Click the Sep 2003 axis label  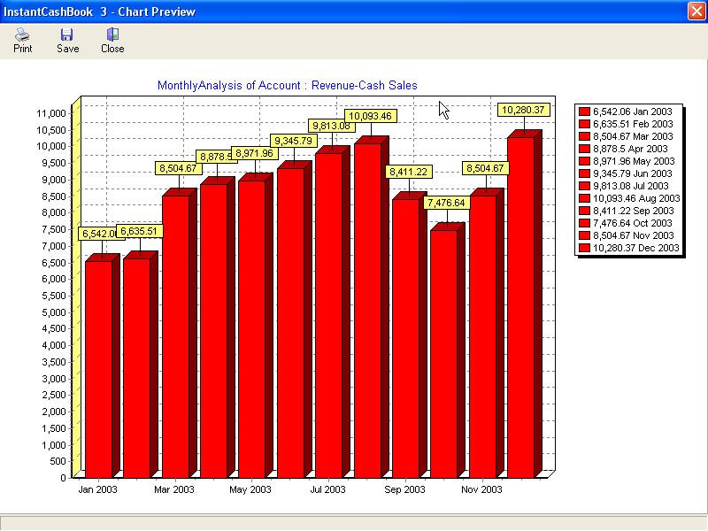tap(404, 489)
